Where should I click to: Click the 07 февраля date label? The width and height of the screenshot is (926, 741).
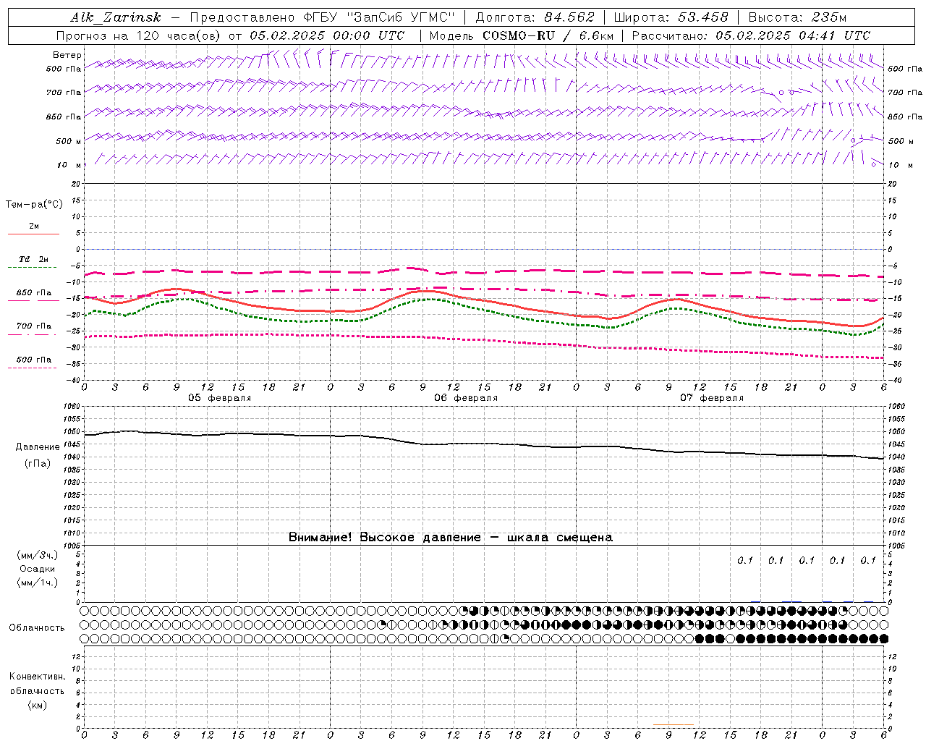712,398
